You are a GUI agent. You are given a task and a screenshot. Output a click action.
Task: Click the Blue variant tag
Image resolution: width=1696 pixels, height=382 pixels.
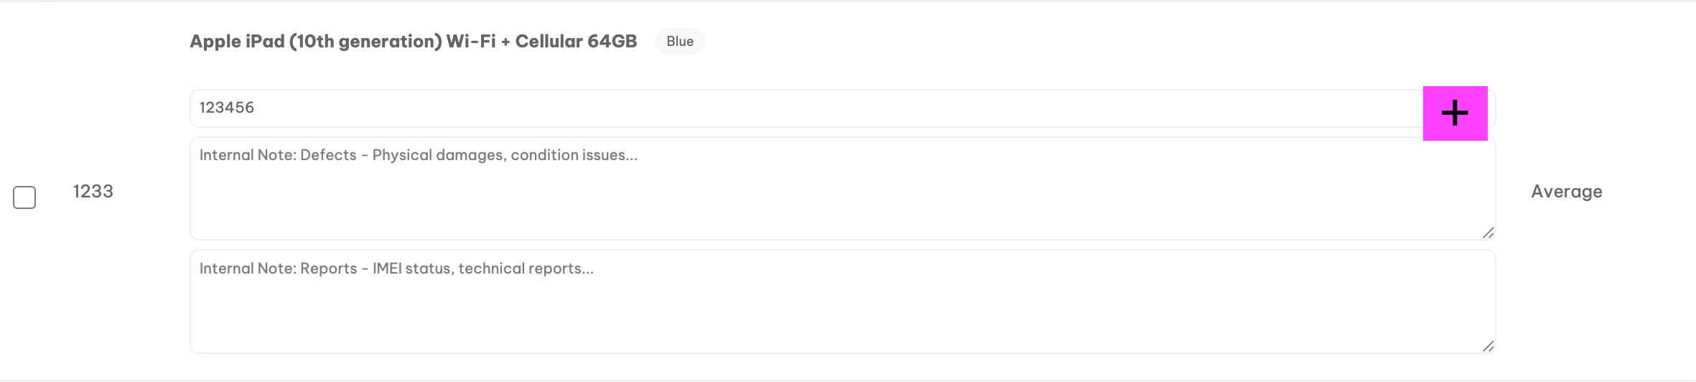coord(680,42)
